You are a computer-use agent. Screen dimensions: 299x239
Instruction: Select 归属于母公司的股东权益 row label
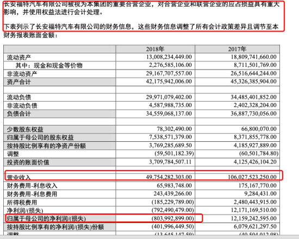40,137
